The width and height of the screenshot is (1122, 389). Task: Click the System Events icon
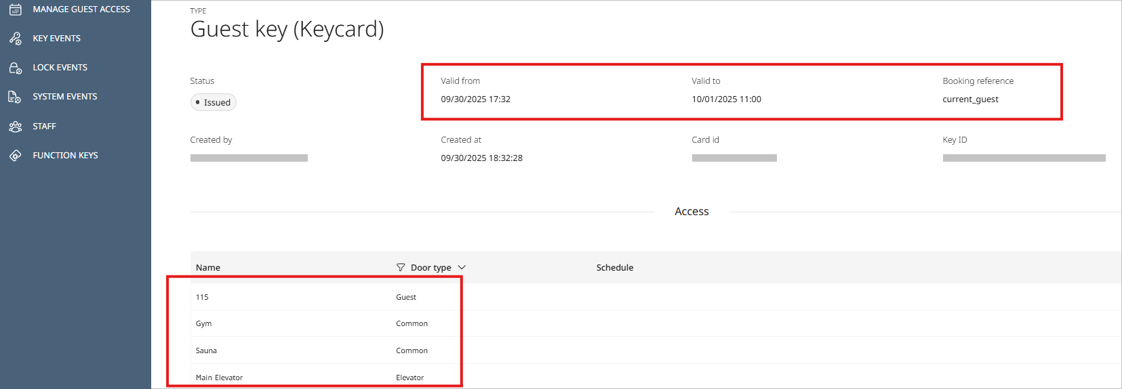tap(15, 97)
